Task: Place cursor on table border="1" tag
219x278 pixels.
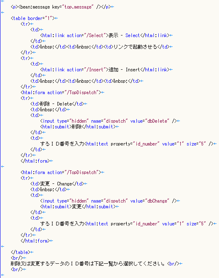Action: point(33,18)
